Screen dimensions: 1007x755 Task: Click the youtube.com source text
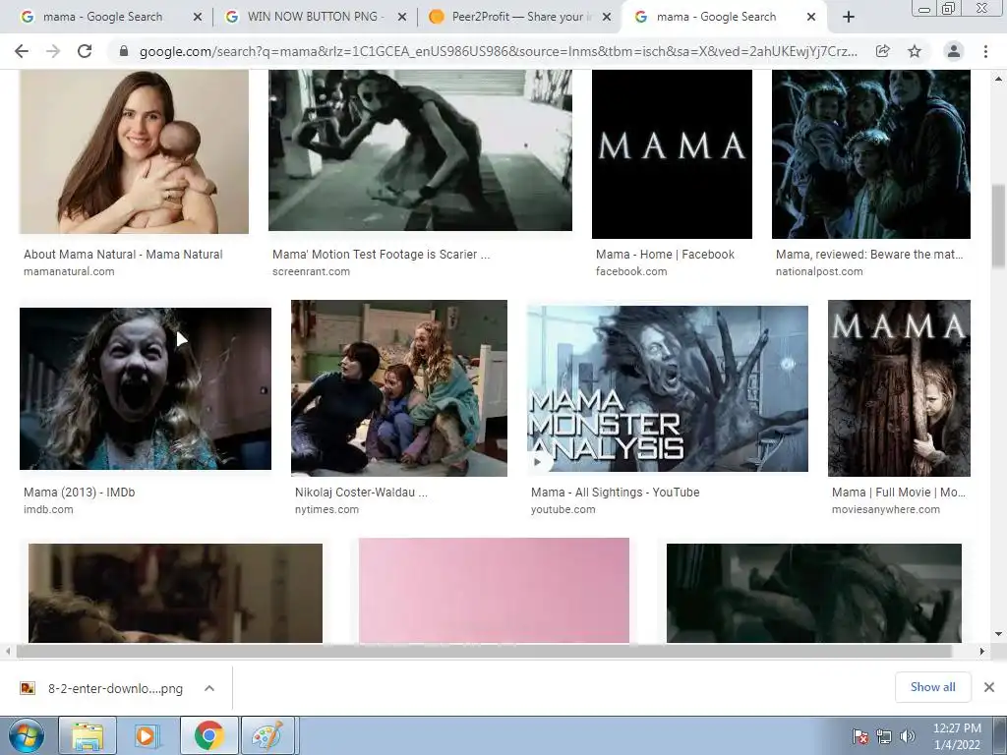[563, 510]
